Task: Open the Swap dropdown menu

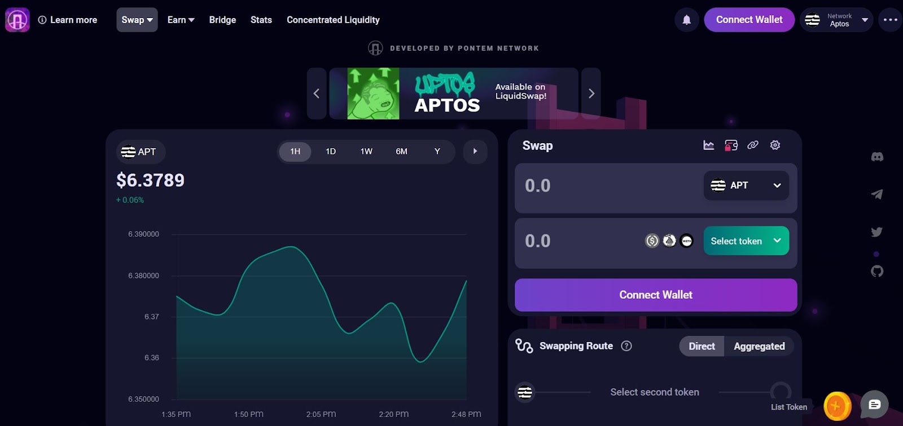Action: (137, 20)
